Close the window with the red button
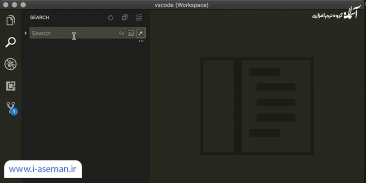The height and width of the screenshot is (183, 366). (6, 5)
